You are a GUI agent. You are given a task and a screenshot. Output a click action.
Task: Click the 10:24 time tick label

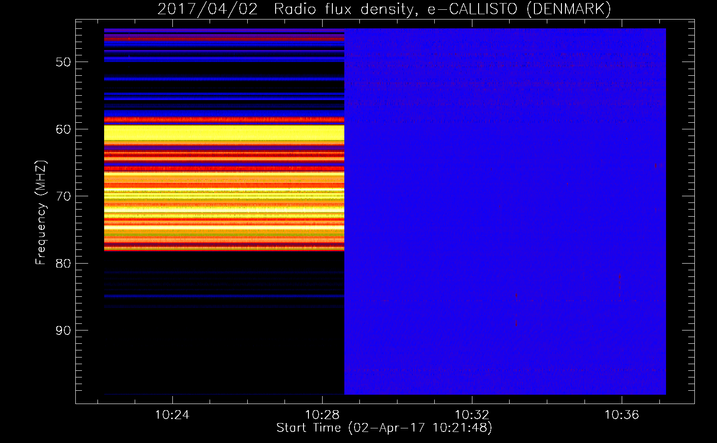172,415
